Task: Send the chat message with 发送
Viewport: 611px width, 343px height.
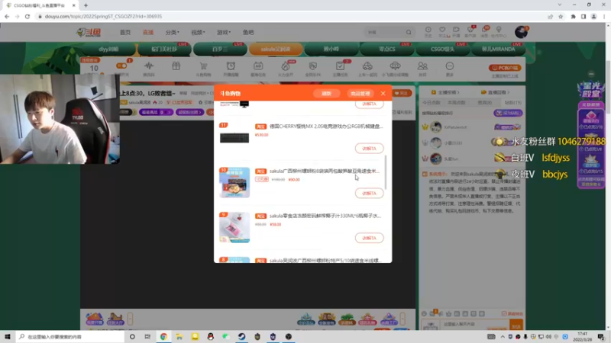Action: [516, 325]
